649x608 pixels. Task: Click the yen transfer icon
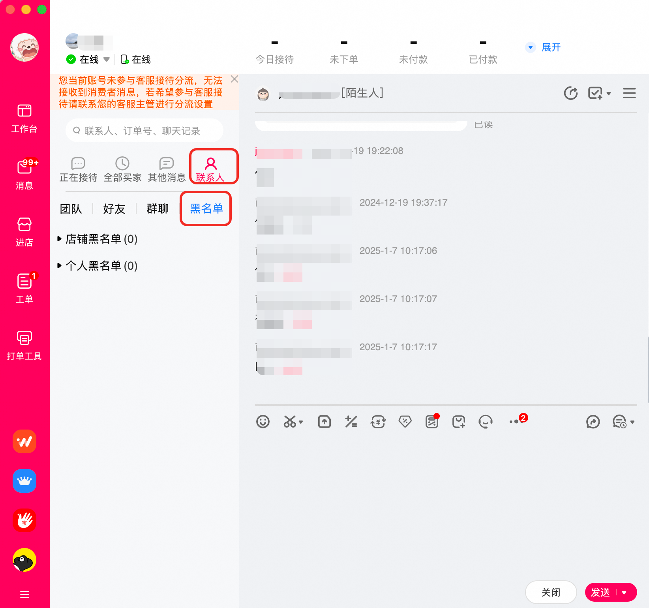[378, 422]
